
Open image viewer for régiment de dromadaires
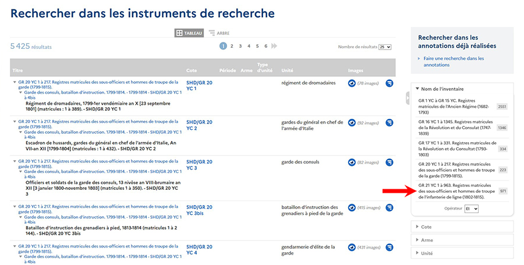352,83
